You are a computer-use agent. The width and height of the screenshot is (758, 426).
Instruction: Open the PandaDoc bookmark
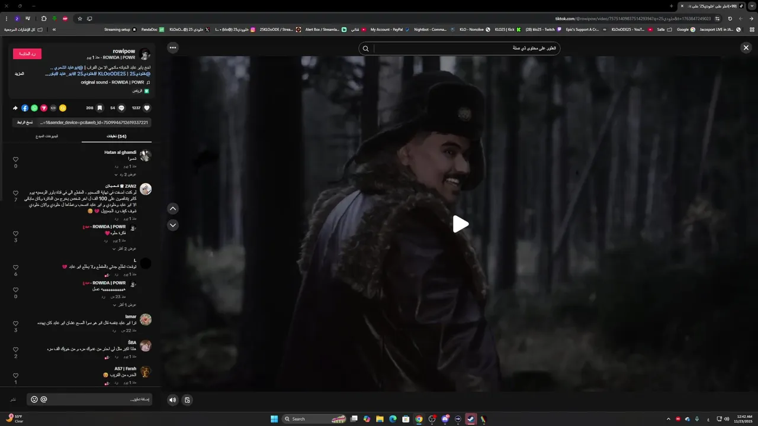click(152, 29)
